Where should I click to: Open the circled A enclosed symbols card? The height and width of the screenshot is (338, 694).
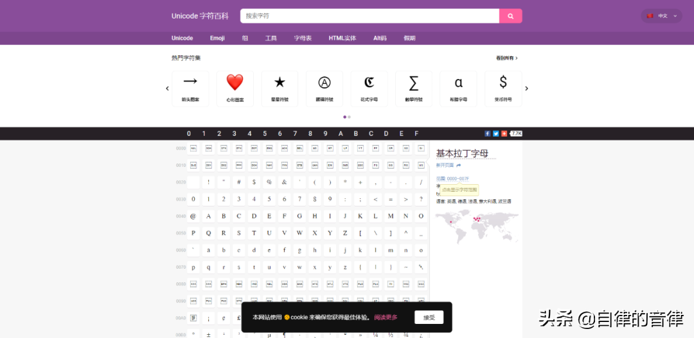pyautogui.click(x=325, y=89)
